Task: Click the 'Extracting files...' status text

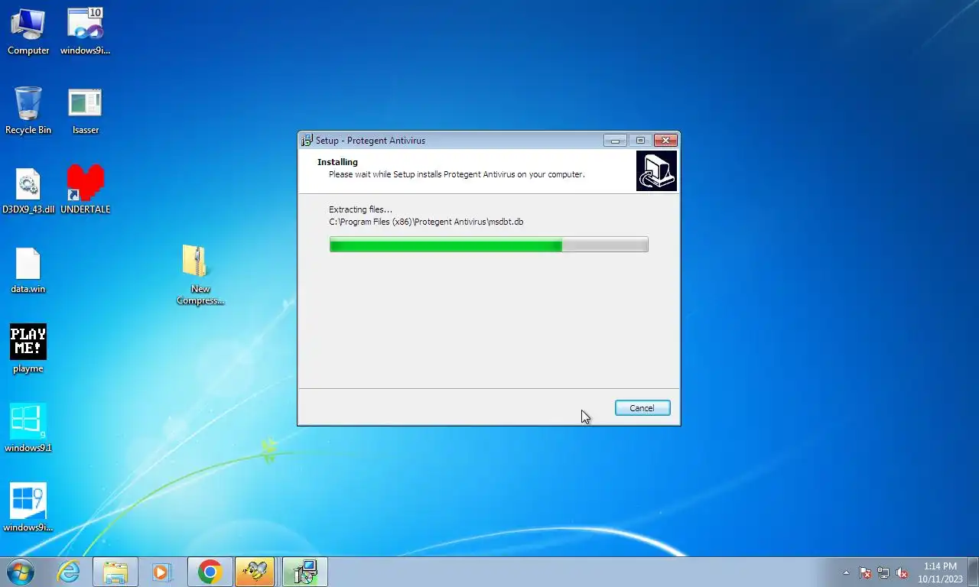Action: pyautogui.click(x=360, y=209)
